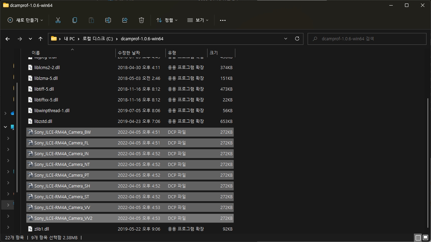Click dcamprof-1.0.6-win64 in address path
This screenshot has width=431, height=242.
pyautogui.click(x=142, y=39)
